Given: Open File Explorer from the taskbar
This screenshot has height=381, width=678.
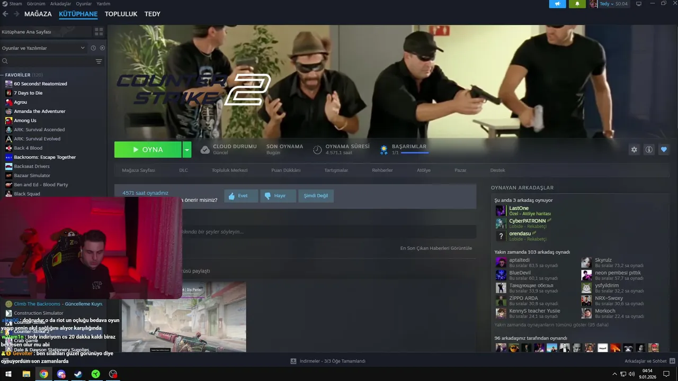Looking at the screenshot, I should click(26, 374).
